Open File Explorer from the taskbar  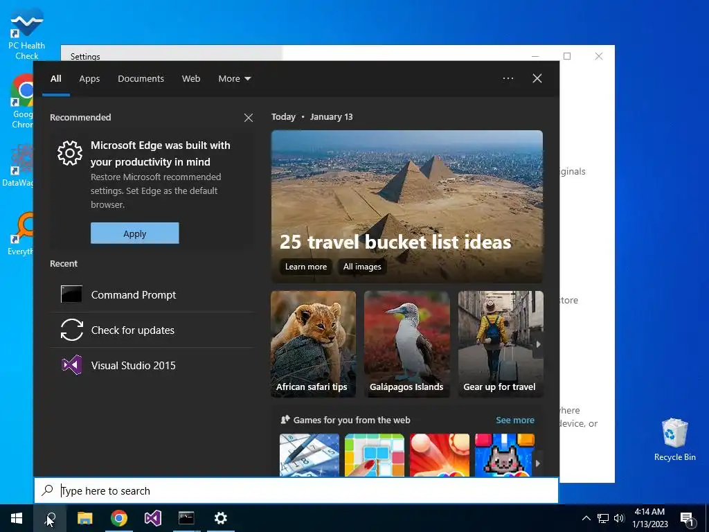coord(84,518)
